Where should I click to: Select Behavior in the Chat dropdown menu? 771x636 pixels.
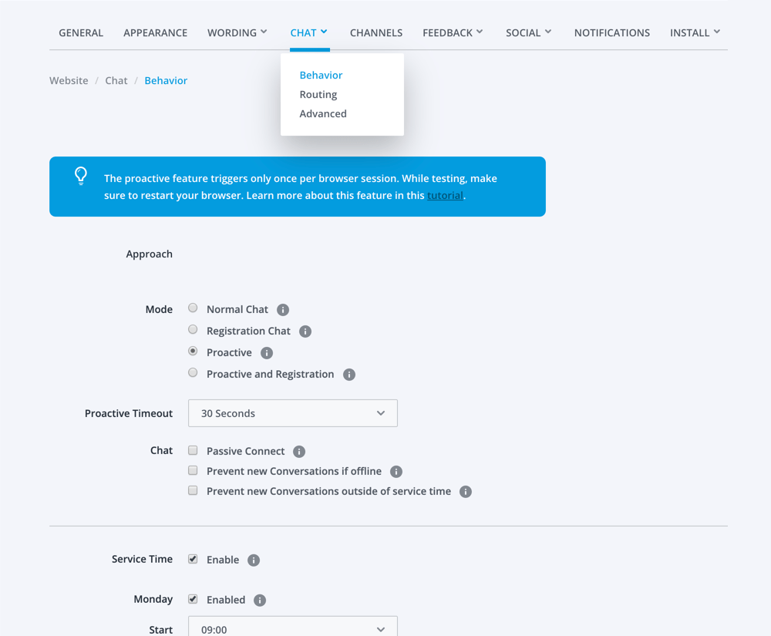coord(321,76)
